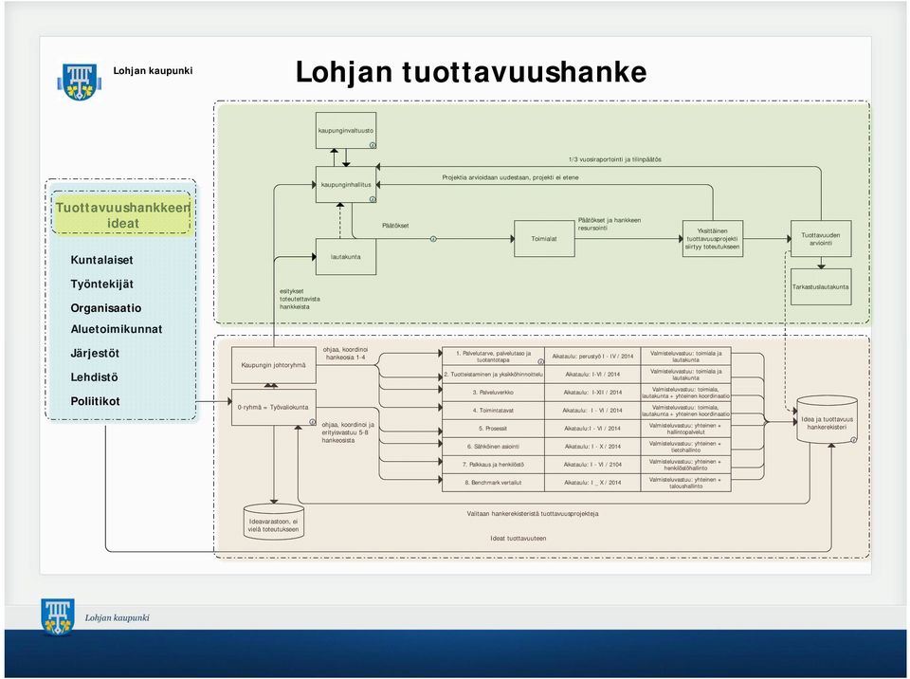Click the Lohja city crest logo beside the title

pos(79,82)
